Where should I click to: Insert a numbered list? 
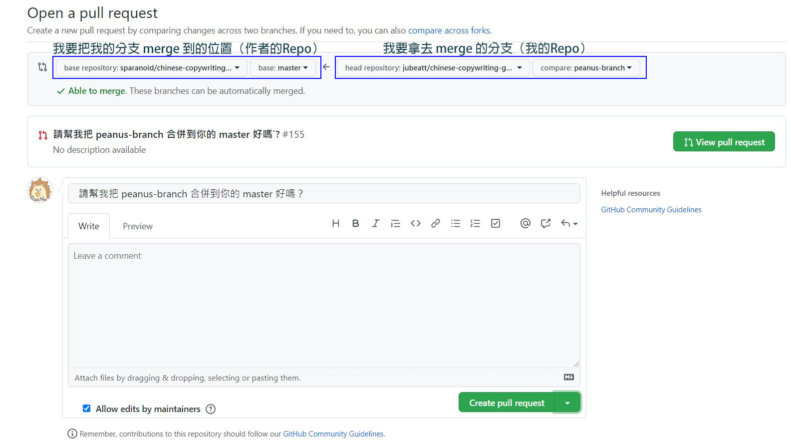coord(475,223)
